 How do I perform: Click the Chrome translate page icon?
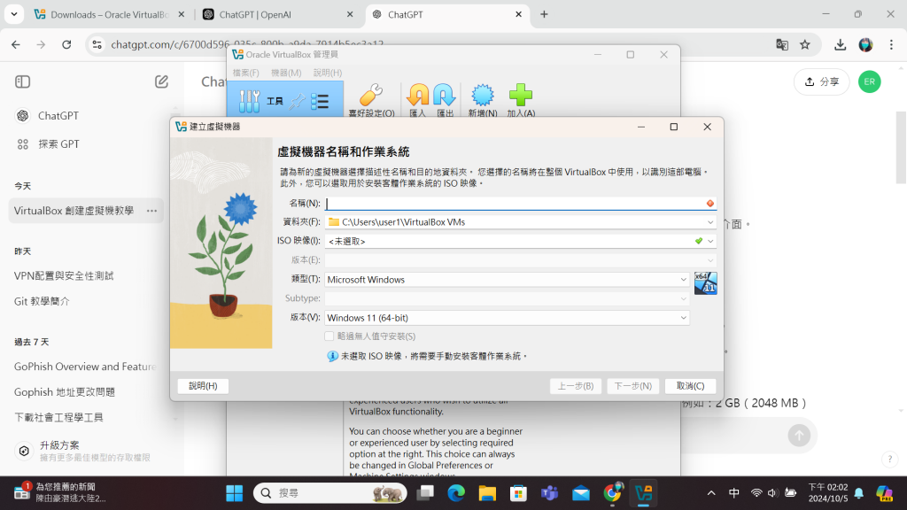click(782, 44)
